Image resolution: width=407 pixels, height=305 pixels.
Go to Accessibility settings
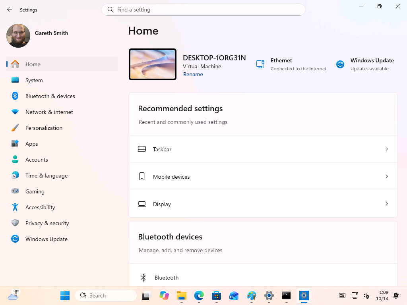coord(62,207)
